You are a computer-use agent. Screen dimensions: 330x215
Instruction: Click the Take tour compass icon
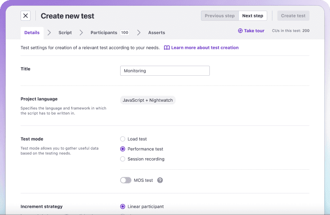pos(240,31)
